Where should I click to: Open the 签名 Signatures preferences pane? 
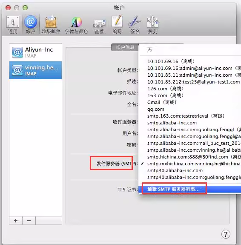coord(135,25)
